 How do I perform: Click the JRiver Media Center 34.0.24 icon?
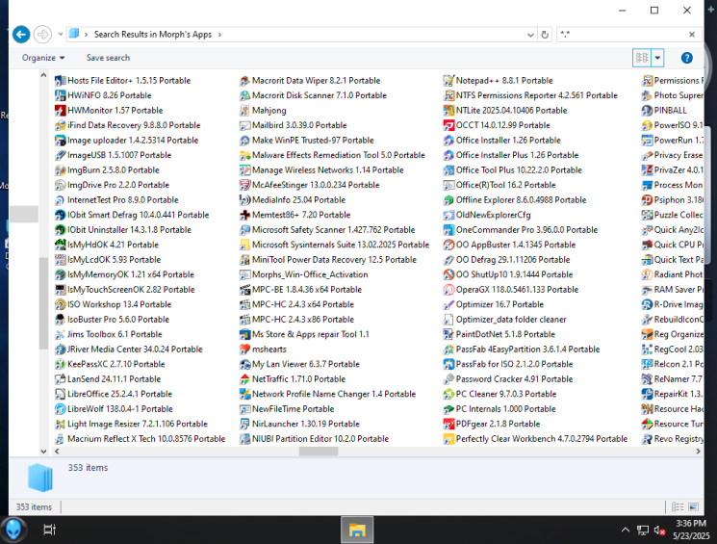[x=60, y=350]
